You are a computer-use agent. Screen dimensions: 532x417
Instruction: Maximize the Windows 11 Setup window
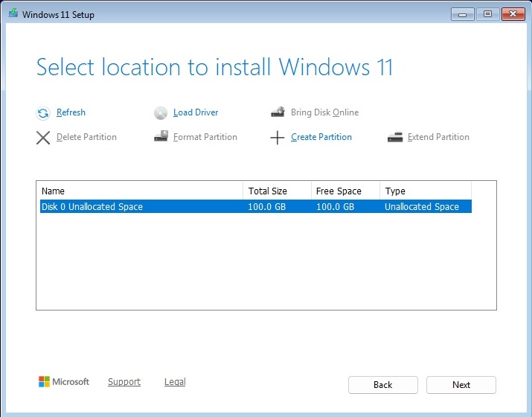(487, 14)
